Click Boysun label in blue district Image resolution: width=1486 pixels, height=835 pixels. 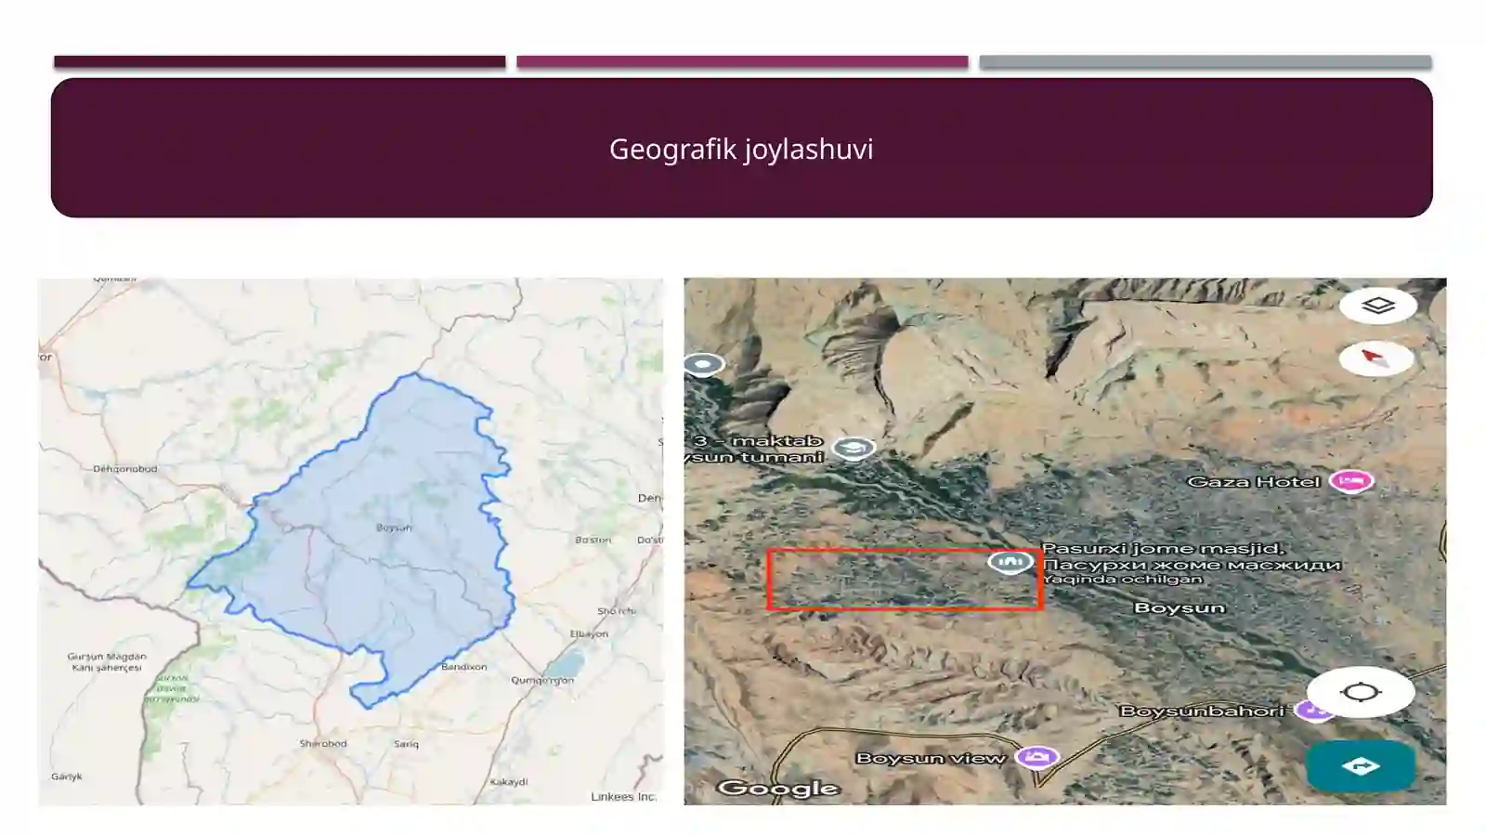click(394, 528)
